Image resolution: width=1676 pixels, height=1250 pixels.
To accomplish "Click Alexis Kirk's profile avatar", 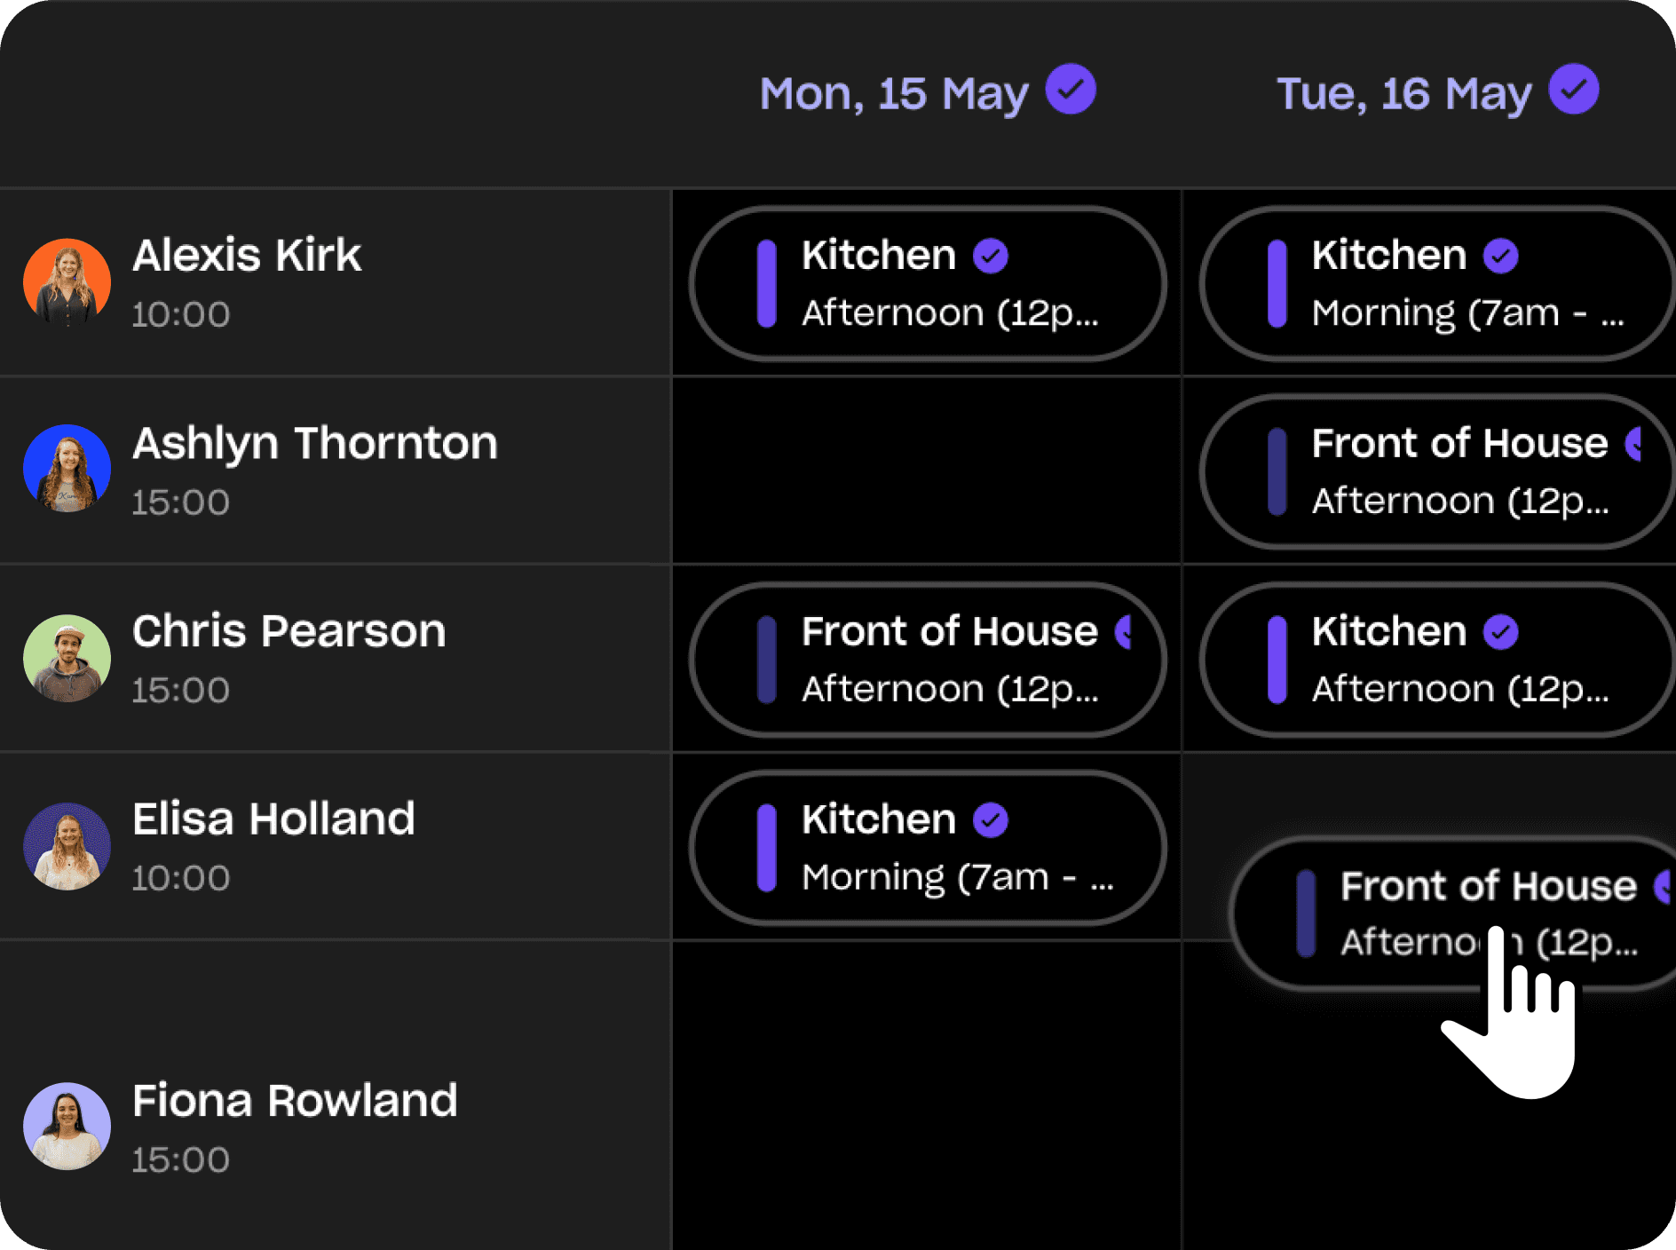I will [x=67, y=282].
